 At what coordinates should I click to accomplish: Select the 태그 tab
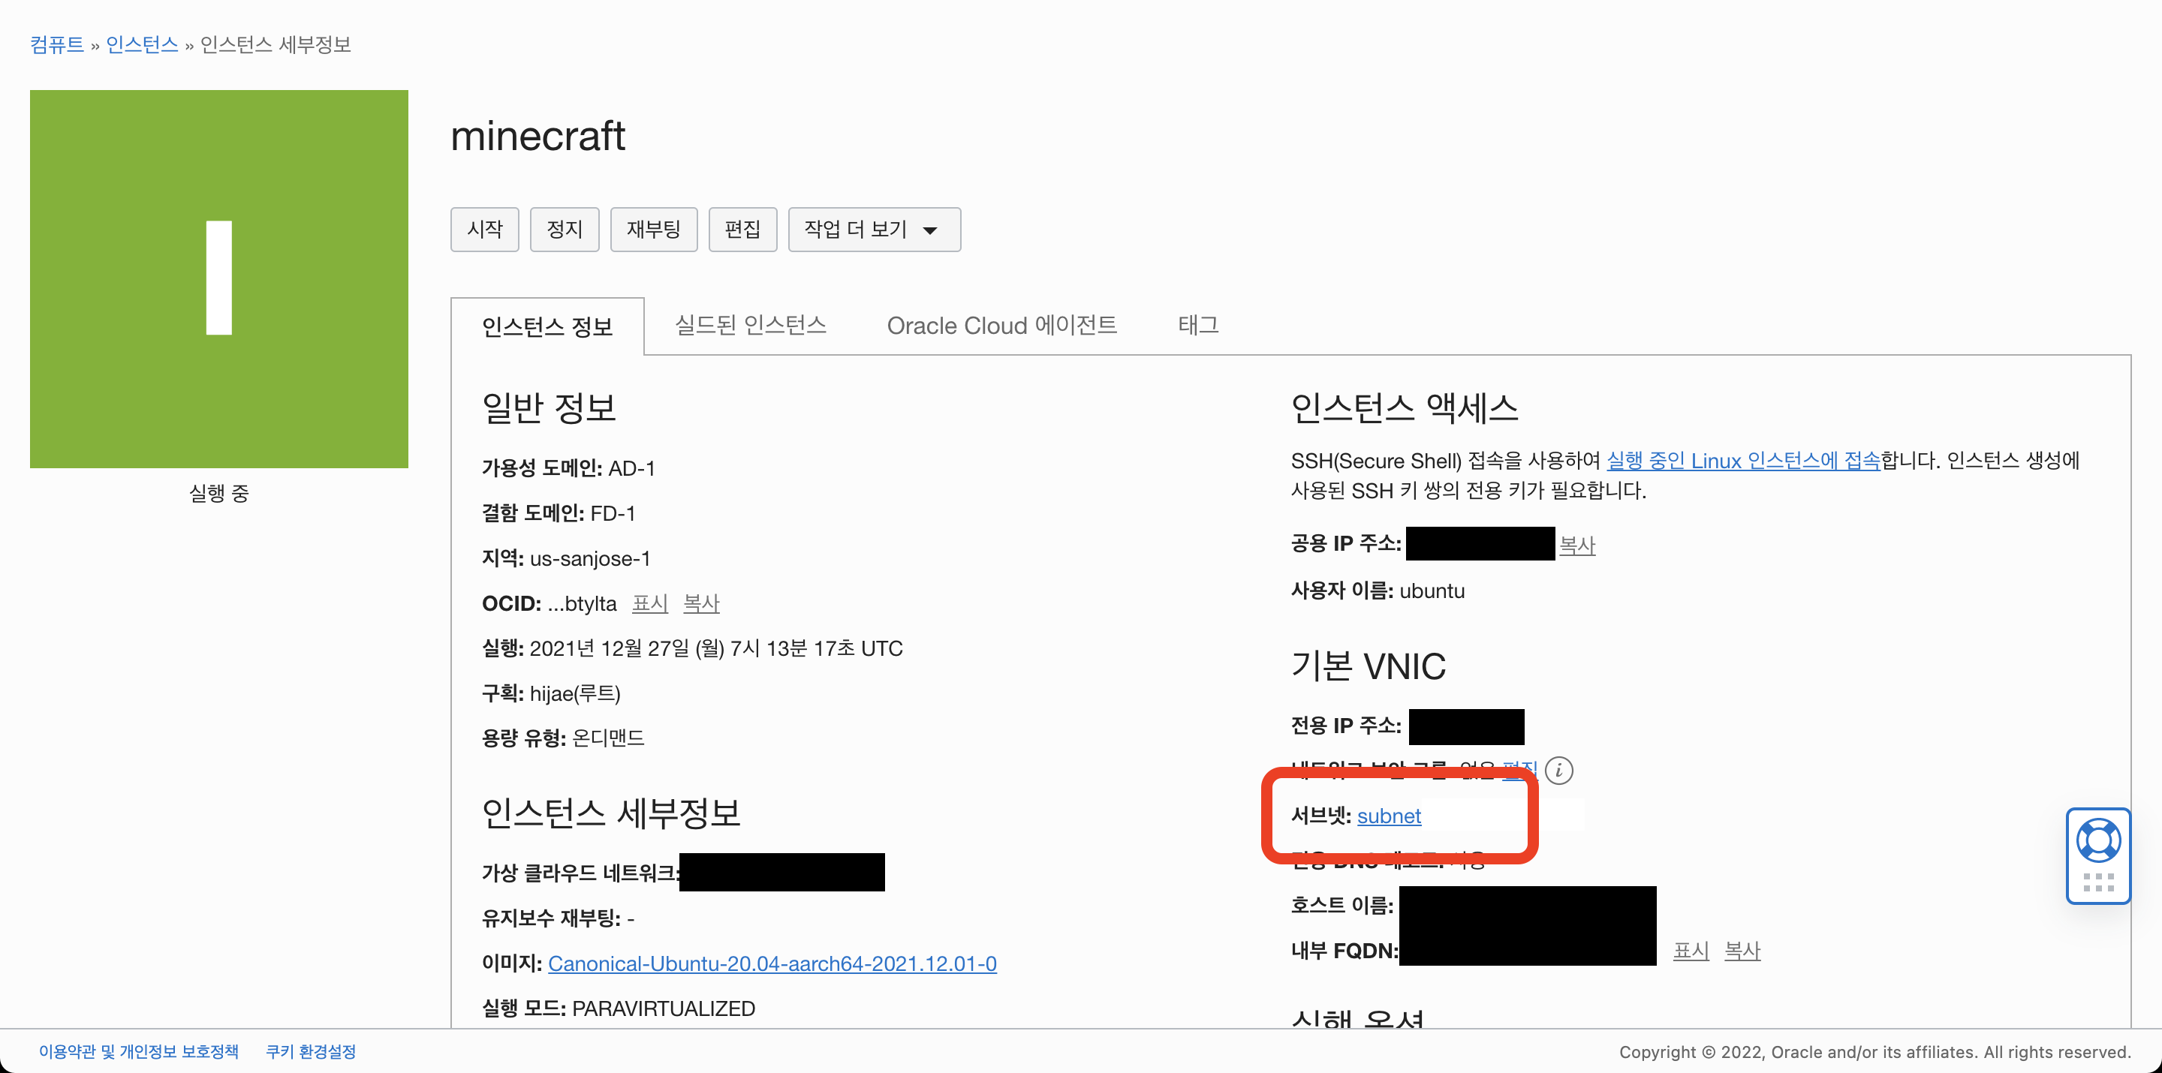pos(1197,325)
